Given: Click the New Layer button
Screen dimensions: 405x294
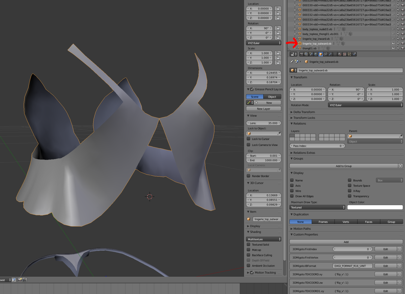Looking at the screenshot, I should click(264, 109).
